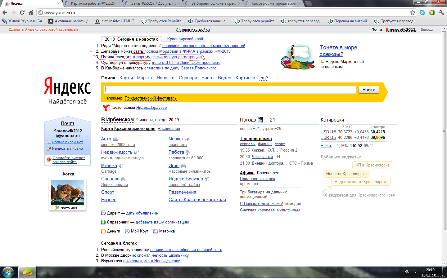This screenshot has height=279, width=447.
Task: Click the Справочник icon
Action: [x=104, y=222]
